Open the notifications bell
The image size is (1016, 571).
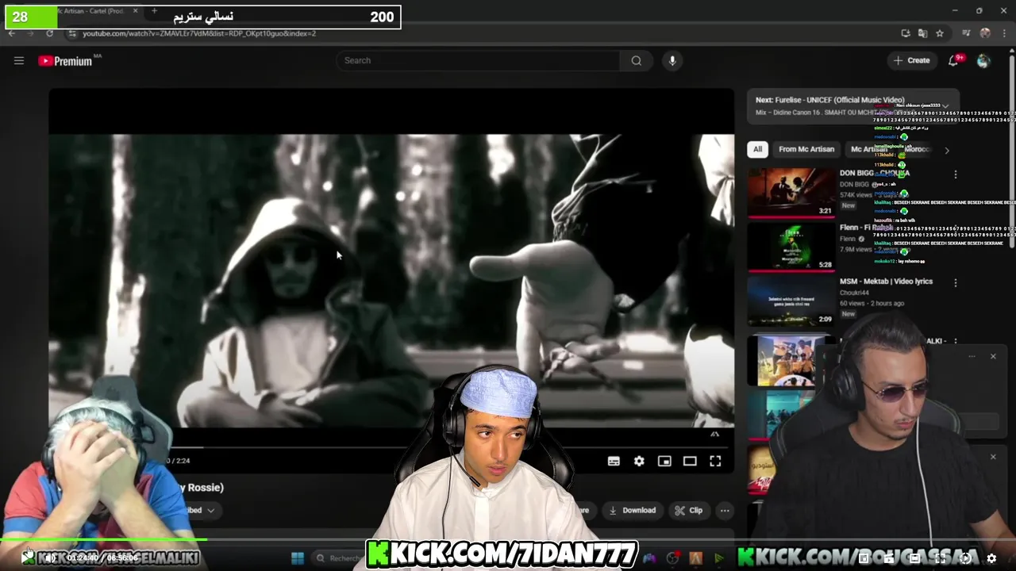click(x=954, y=60)
